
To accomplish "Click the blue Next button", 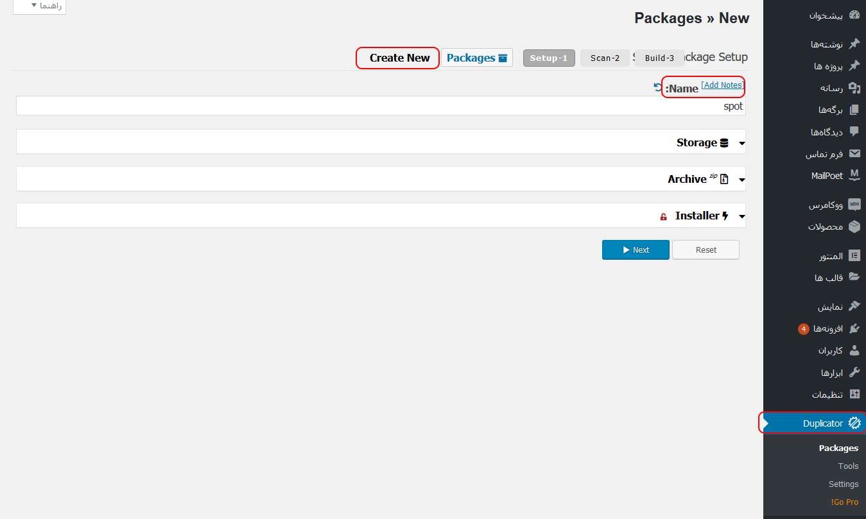I will click(x=636, y=250).
